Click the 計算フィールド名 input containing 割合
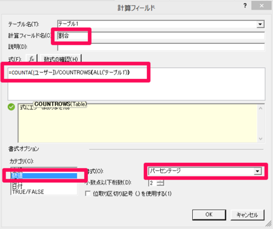273x229 pixels. pyautogui.click(x=161, y=36)
